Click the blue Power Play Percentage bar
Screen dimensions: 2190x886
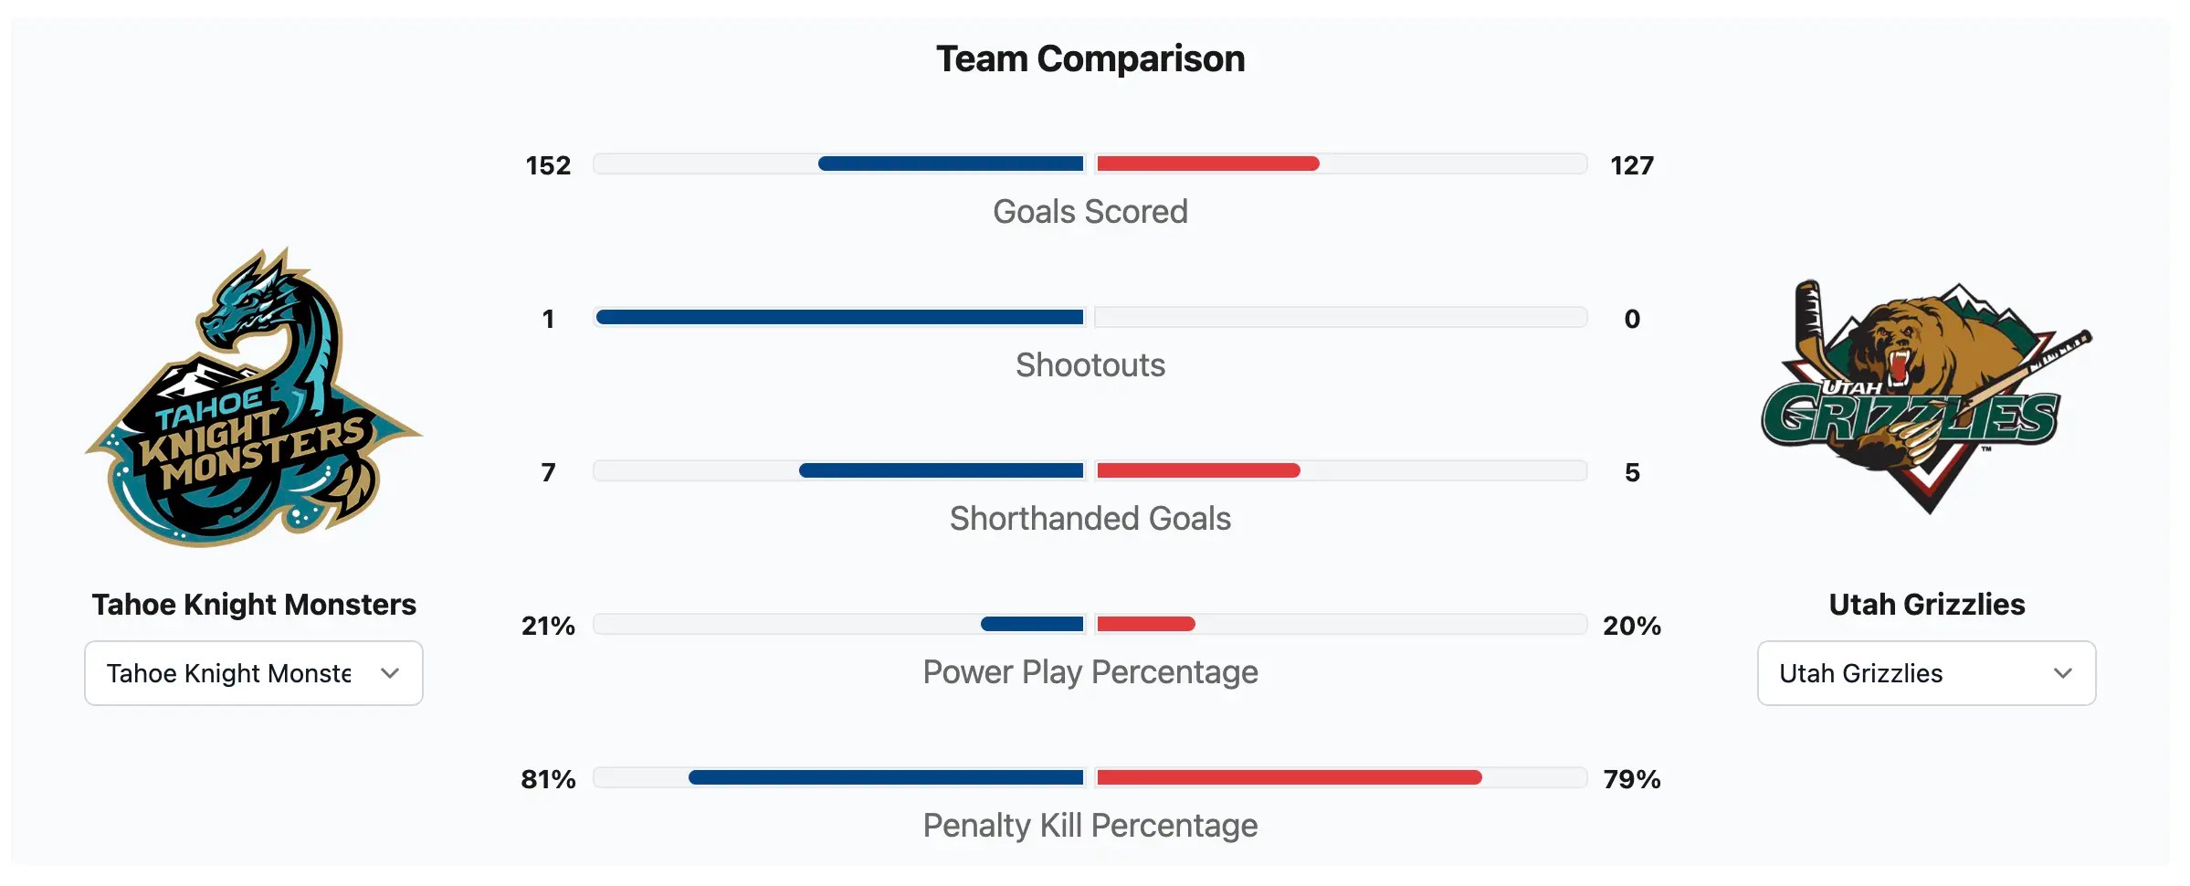1032,625
